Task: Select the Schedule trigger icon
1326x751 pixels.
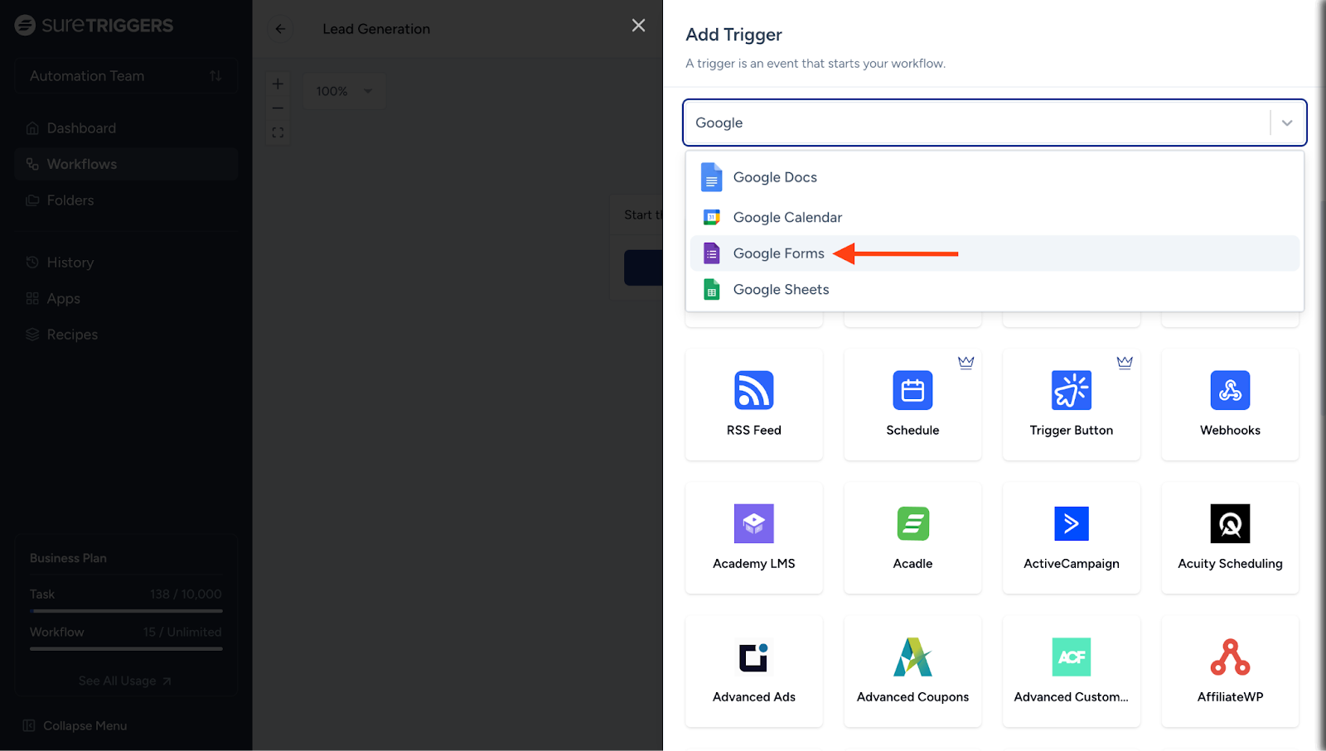Action: pyautogui.click(x=912, y=390)
